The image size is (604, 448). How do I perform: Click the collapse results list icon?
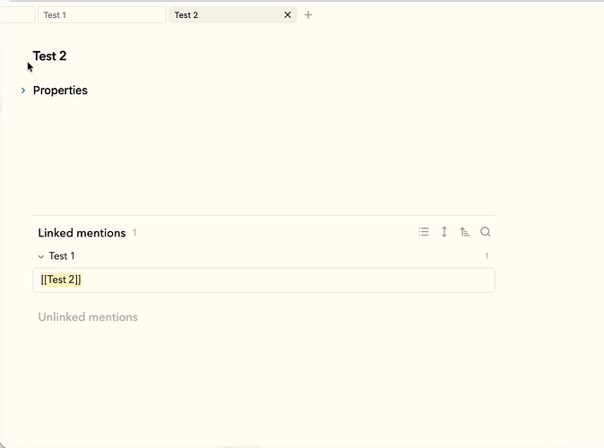point(424,232)
